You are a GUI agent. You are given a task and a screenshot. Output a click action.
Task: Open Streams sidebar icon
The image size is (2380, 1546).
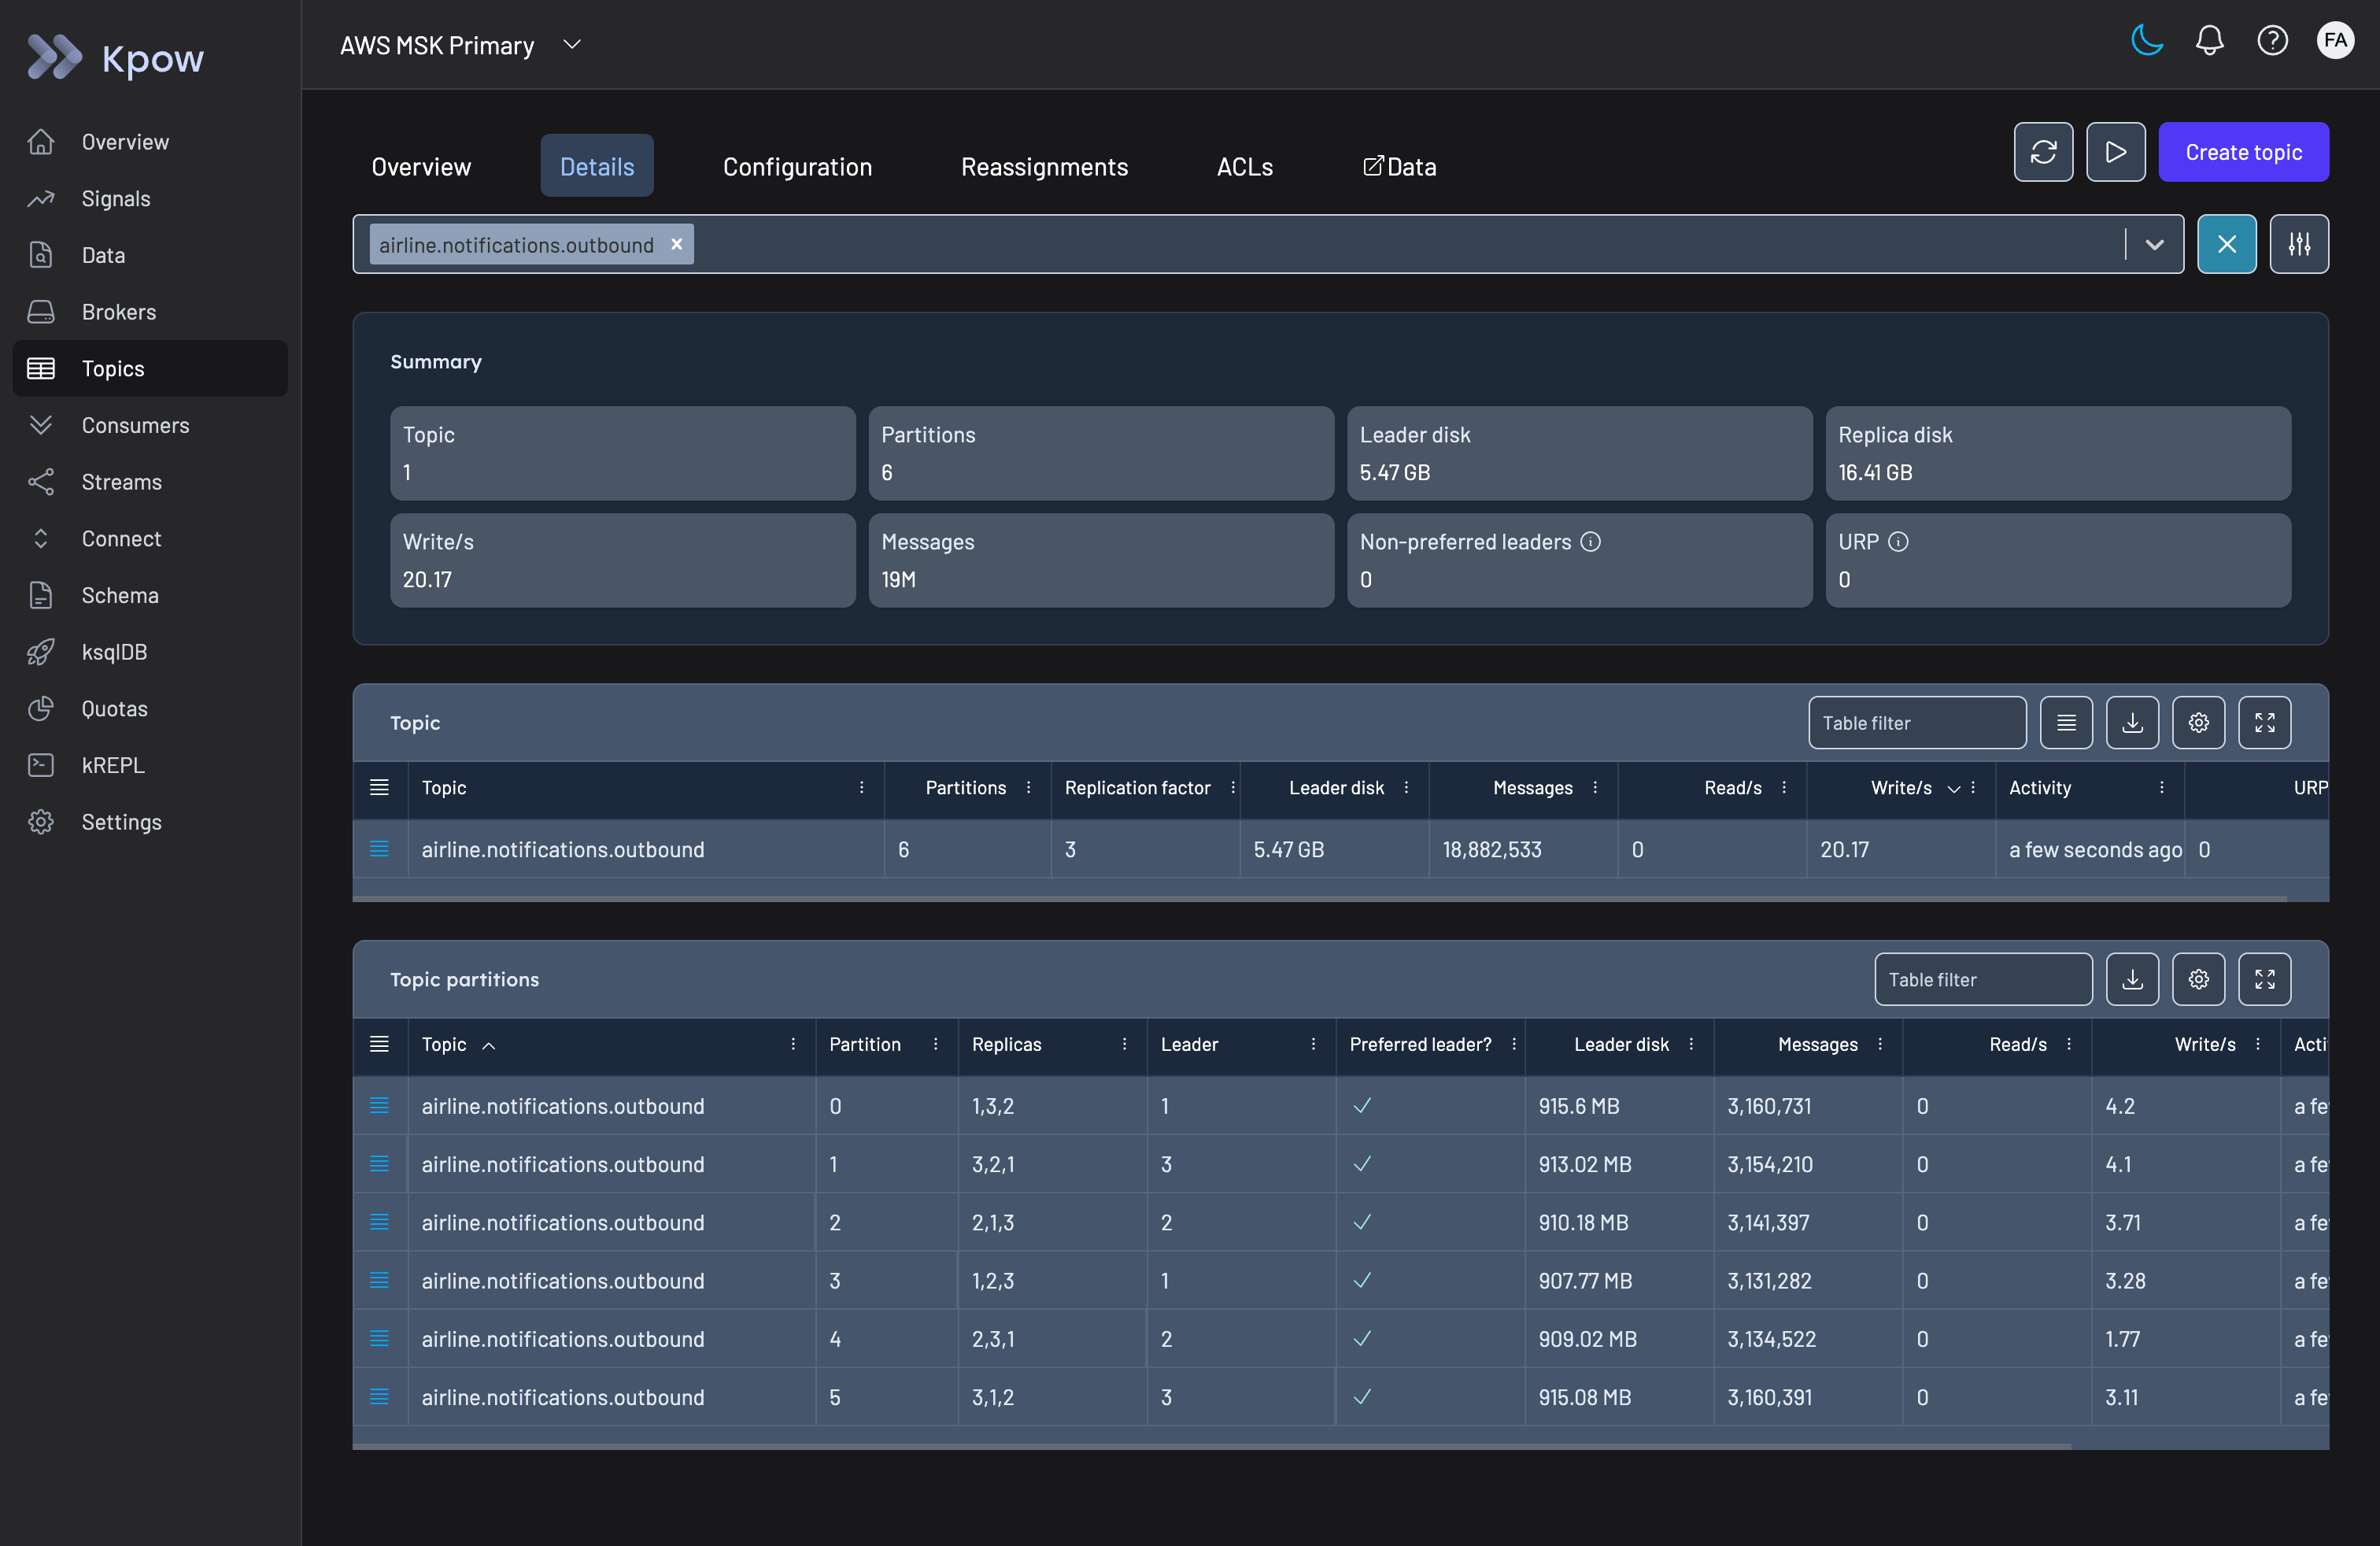pyautogui.click(x=41, y=482)
